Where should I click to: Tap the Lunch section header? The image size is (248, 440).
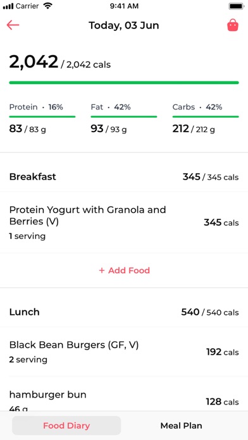coord(124,312)
